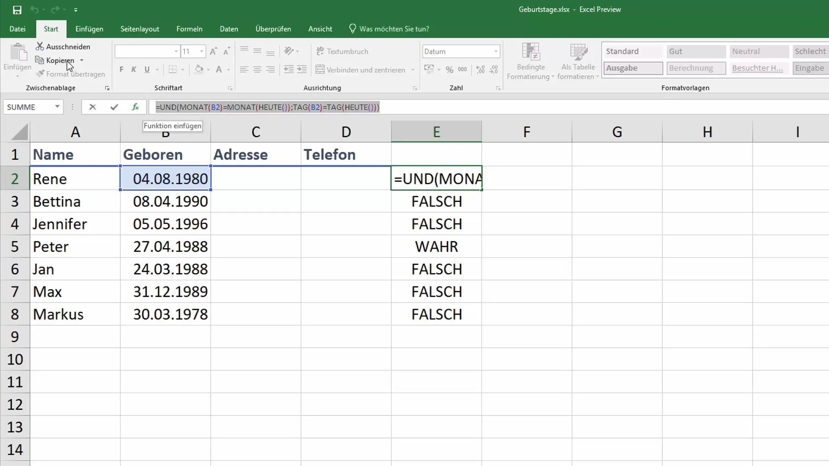Apply the Ausgabe cell style
The width and height of the screenshot is (829, 466).
pyautogui.click(x=633, y=68)
